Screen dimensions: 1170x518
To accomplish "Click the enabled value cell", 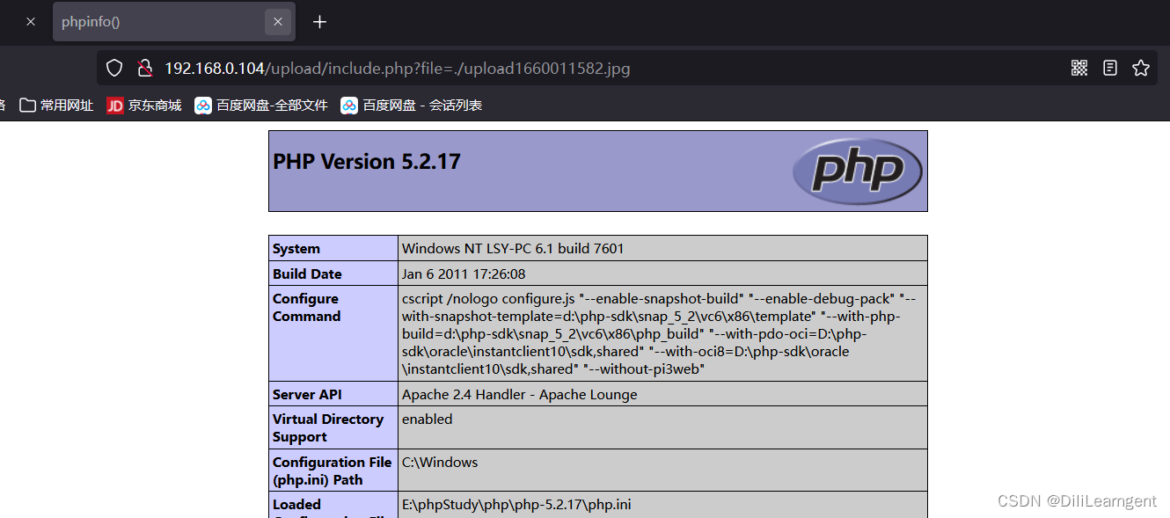I will pos(662,427).
